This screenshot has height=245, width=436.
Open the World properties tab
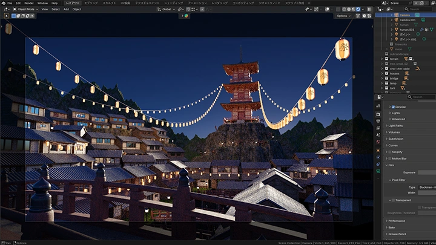coord(378,142)
